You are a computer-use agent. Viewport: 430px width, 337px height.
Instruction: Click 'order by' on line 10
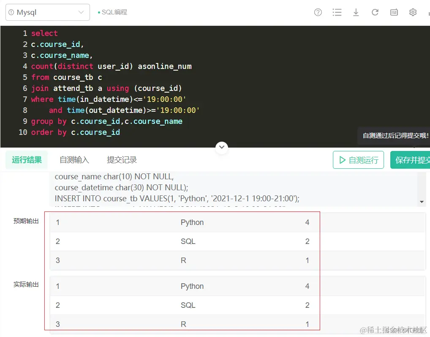[49, 132]
